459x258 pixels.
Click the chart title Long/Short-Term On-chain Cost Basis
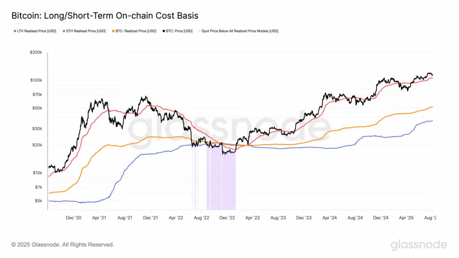[105, 16]
